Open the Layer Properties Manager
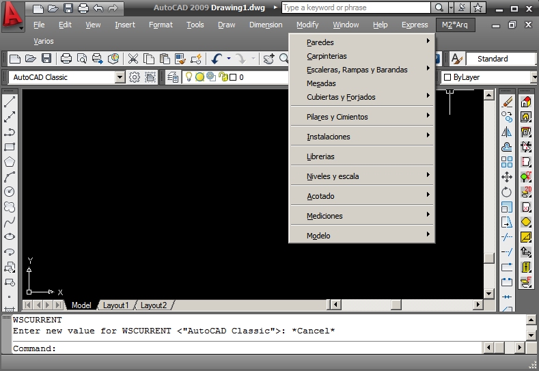Screen dimensions: 539x371 [173, 77]
